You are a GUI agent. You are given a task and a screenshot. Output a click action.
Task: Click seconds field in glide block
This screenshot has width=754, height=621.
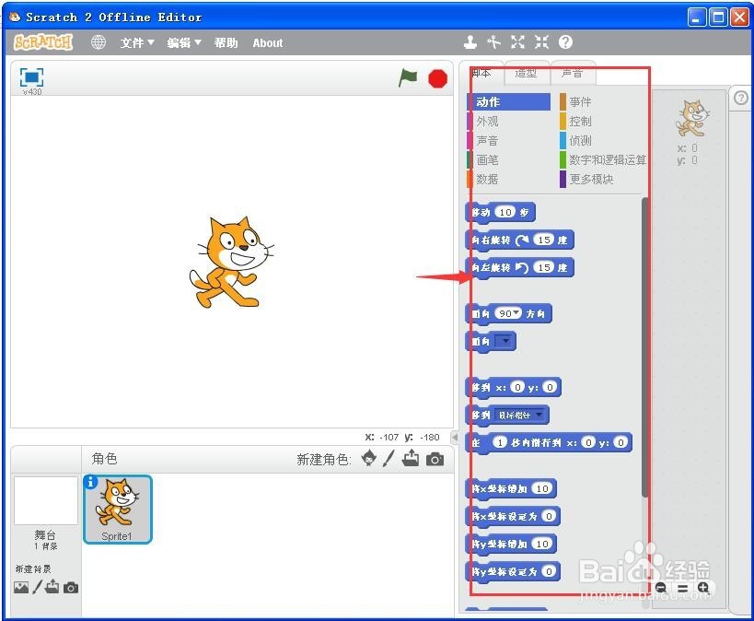coord(500,442)
